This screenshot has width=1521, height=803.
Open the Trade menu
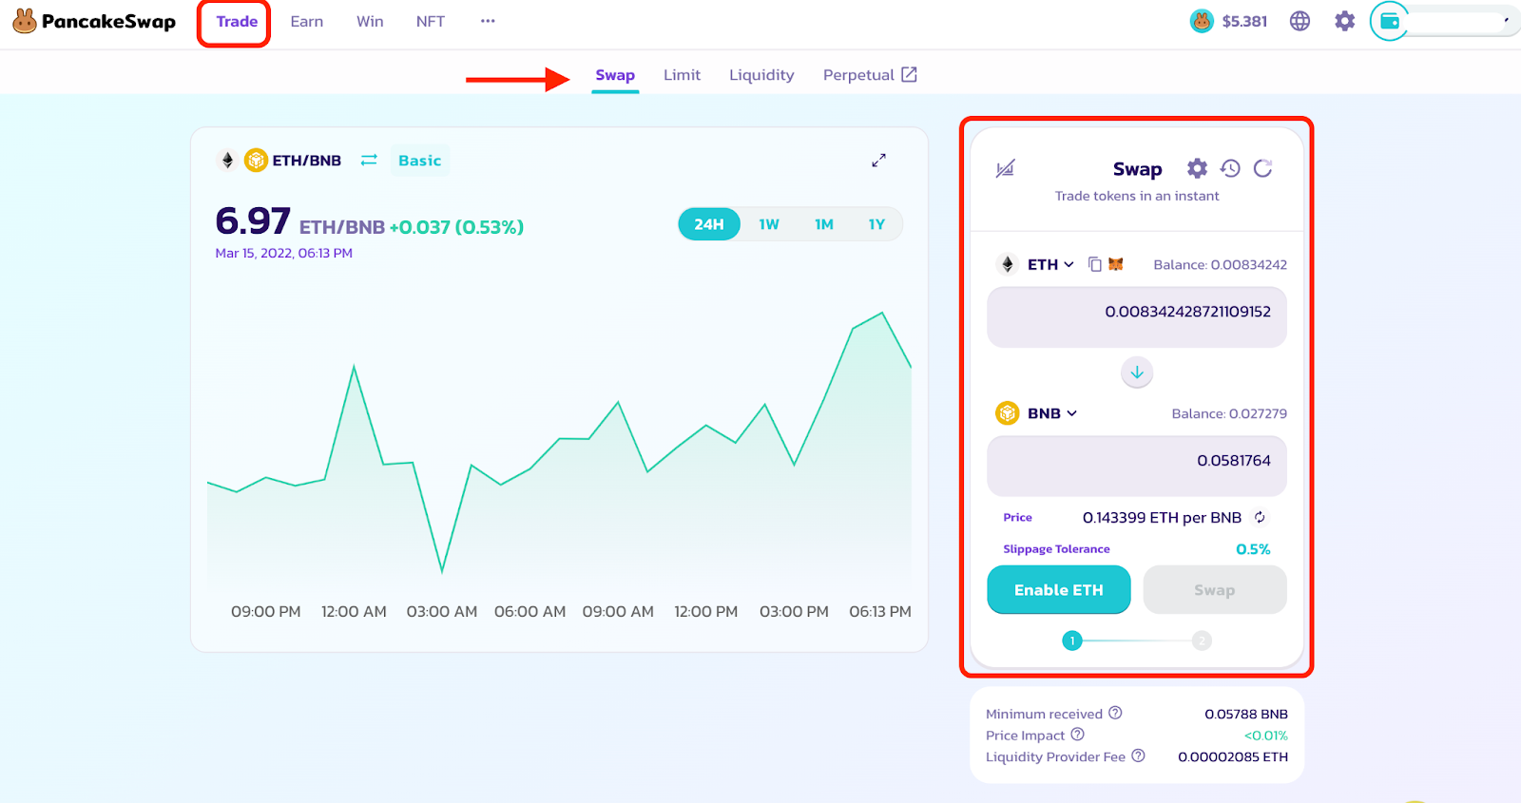pos(237,21)
